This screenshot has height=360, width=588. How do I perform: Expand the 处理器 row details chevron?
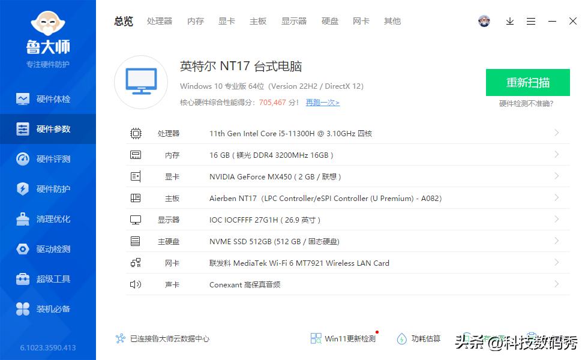click(x=557, y=133)
